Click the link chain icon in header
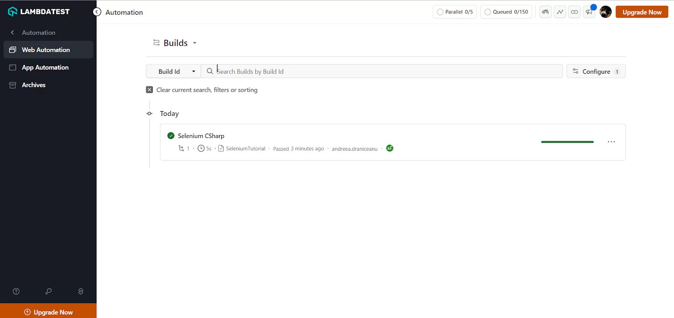 (575, 12)
